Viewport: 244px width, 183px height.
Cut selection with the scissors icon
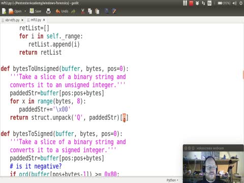[x=83, y=11]
